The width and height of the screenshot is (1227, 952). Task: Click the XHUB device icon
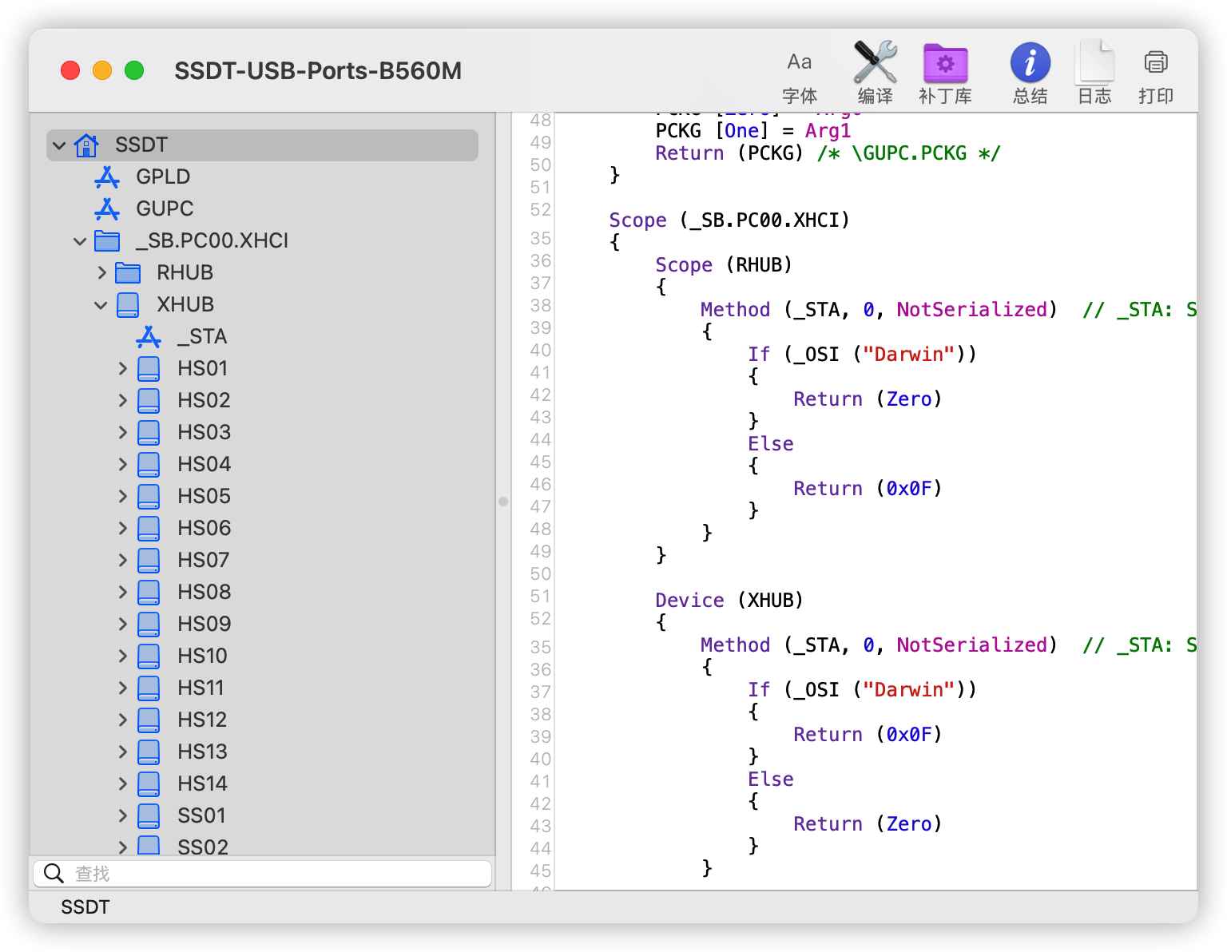128,304
